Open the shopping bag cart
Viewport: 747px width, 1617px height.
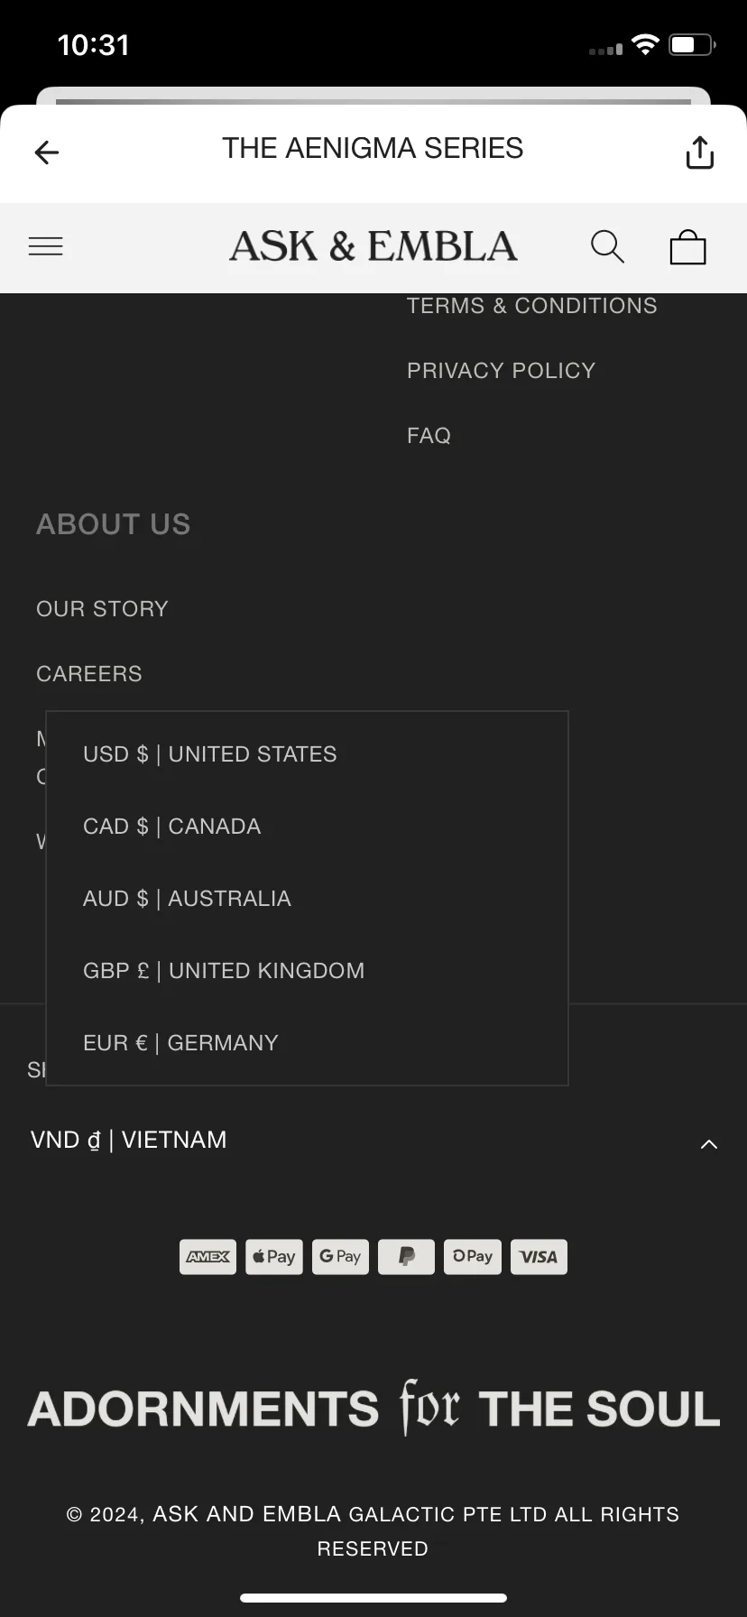coord(687,246)
